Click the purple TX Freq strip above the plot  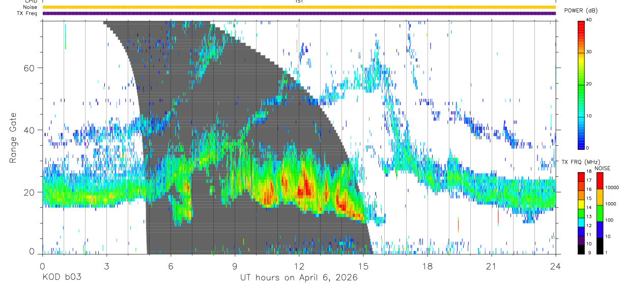299,13
